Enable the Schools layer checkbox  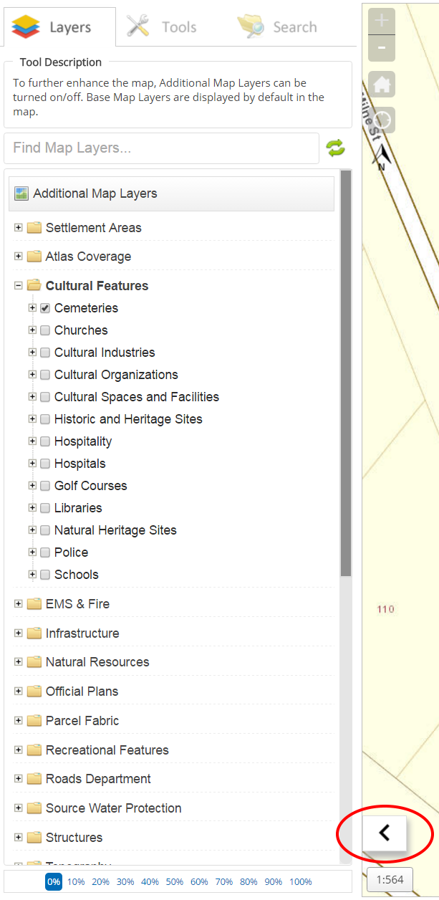(x=45, y=575)
